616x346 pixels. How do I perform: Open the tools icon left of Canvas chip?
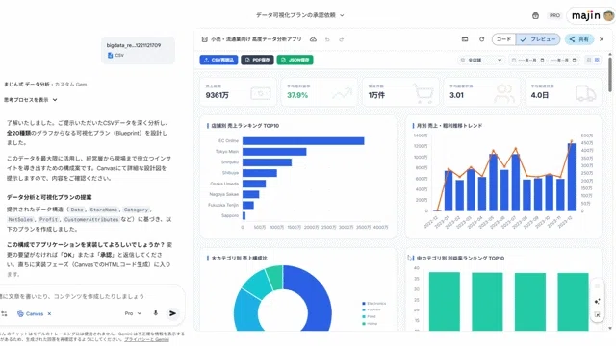4,314
